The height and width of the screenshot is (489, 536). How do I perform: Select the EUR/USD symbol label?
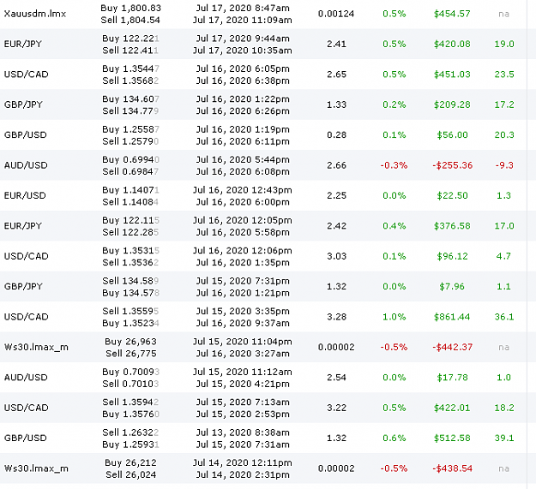click(x=25, y=195)
